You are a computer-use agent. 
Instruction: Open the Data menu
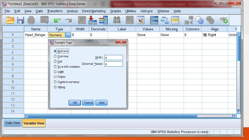[39, 11]
